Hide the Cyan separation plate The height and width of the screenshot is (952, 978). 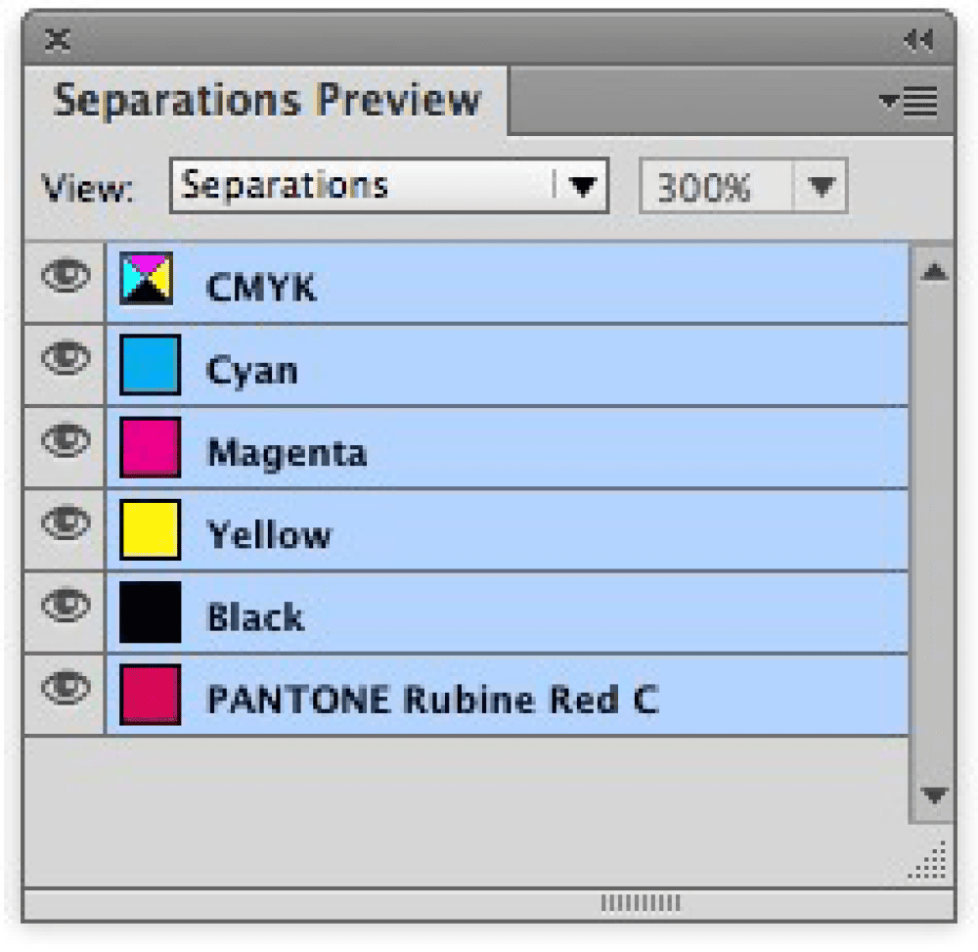[x=65, y=360]
